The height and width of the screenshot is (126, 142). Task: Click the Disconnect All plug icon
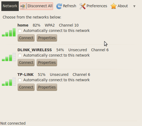click(23, 6)
